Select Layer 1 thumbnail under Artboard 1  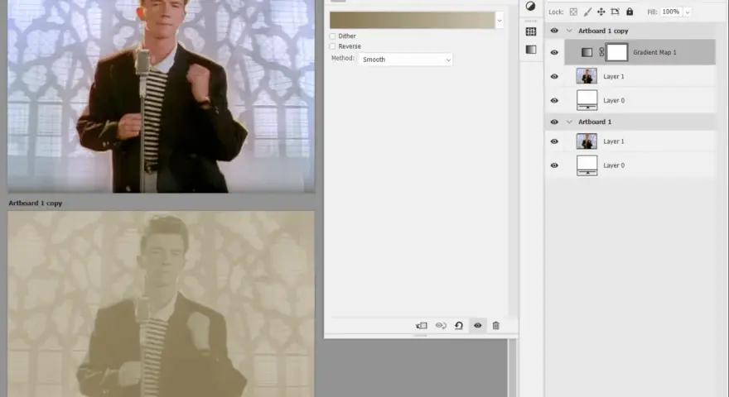(x=587, y=141)
